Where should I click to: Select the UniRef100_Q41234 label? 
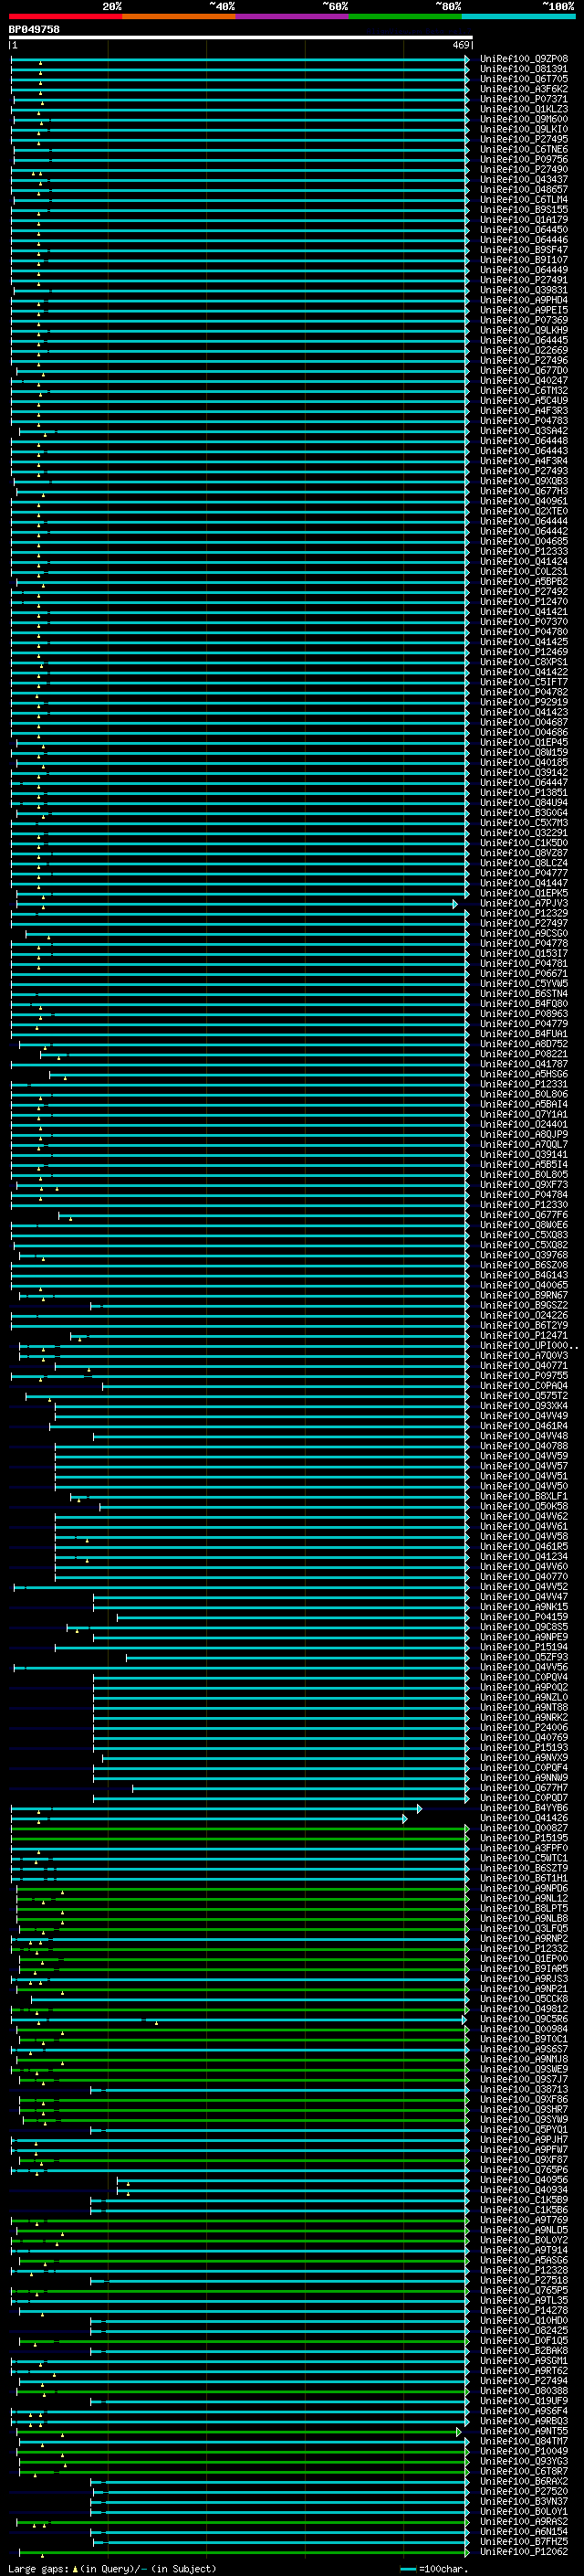point(524,1557)
